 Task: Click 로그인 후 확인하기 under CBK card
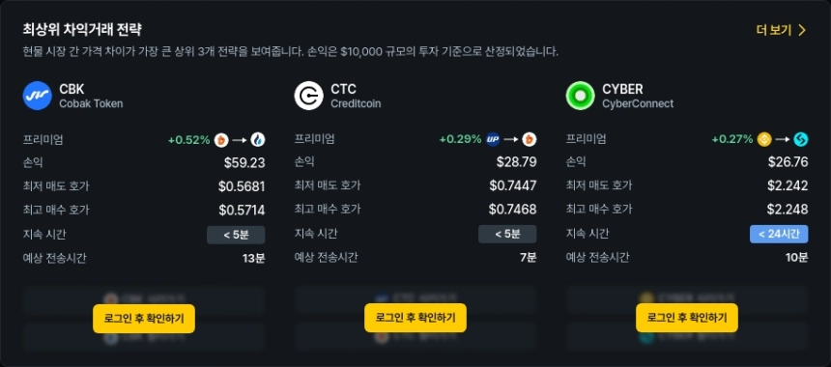[x=144, y=319]
